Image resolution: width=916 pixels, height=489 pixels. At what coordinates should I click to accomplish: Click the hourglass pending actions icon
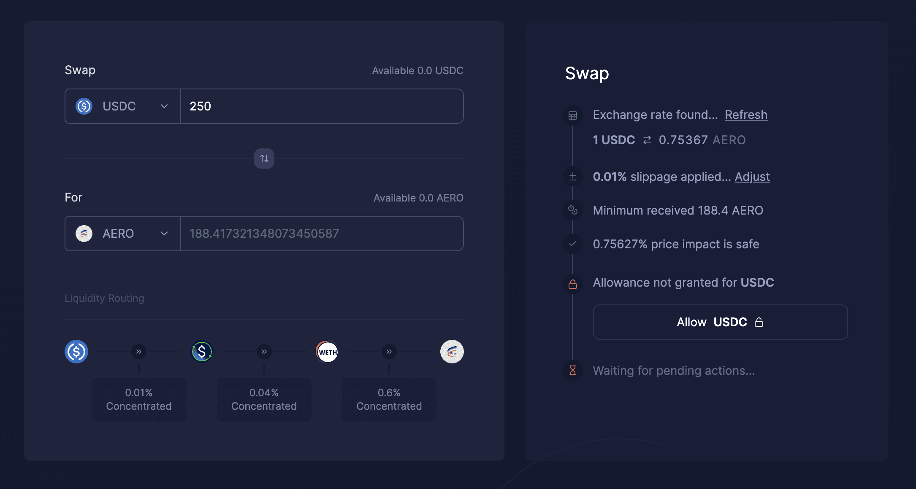[573, 370]
